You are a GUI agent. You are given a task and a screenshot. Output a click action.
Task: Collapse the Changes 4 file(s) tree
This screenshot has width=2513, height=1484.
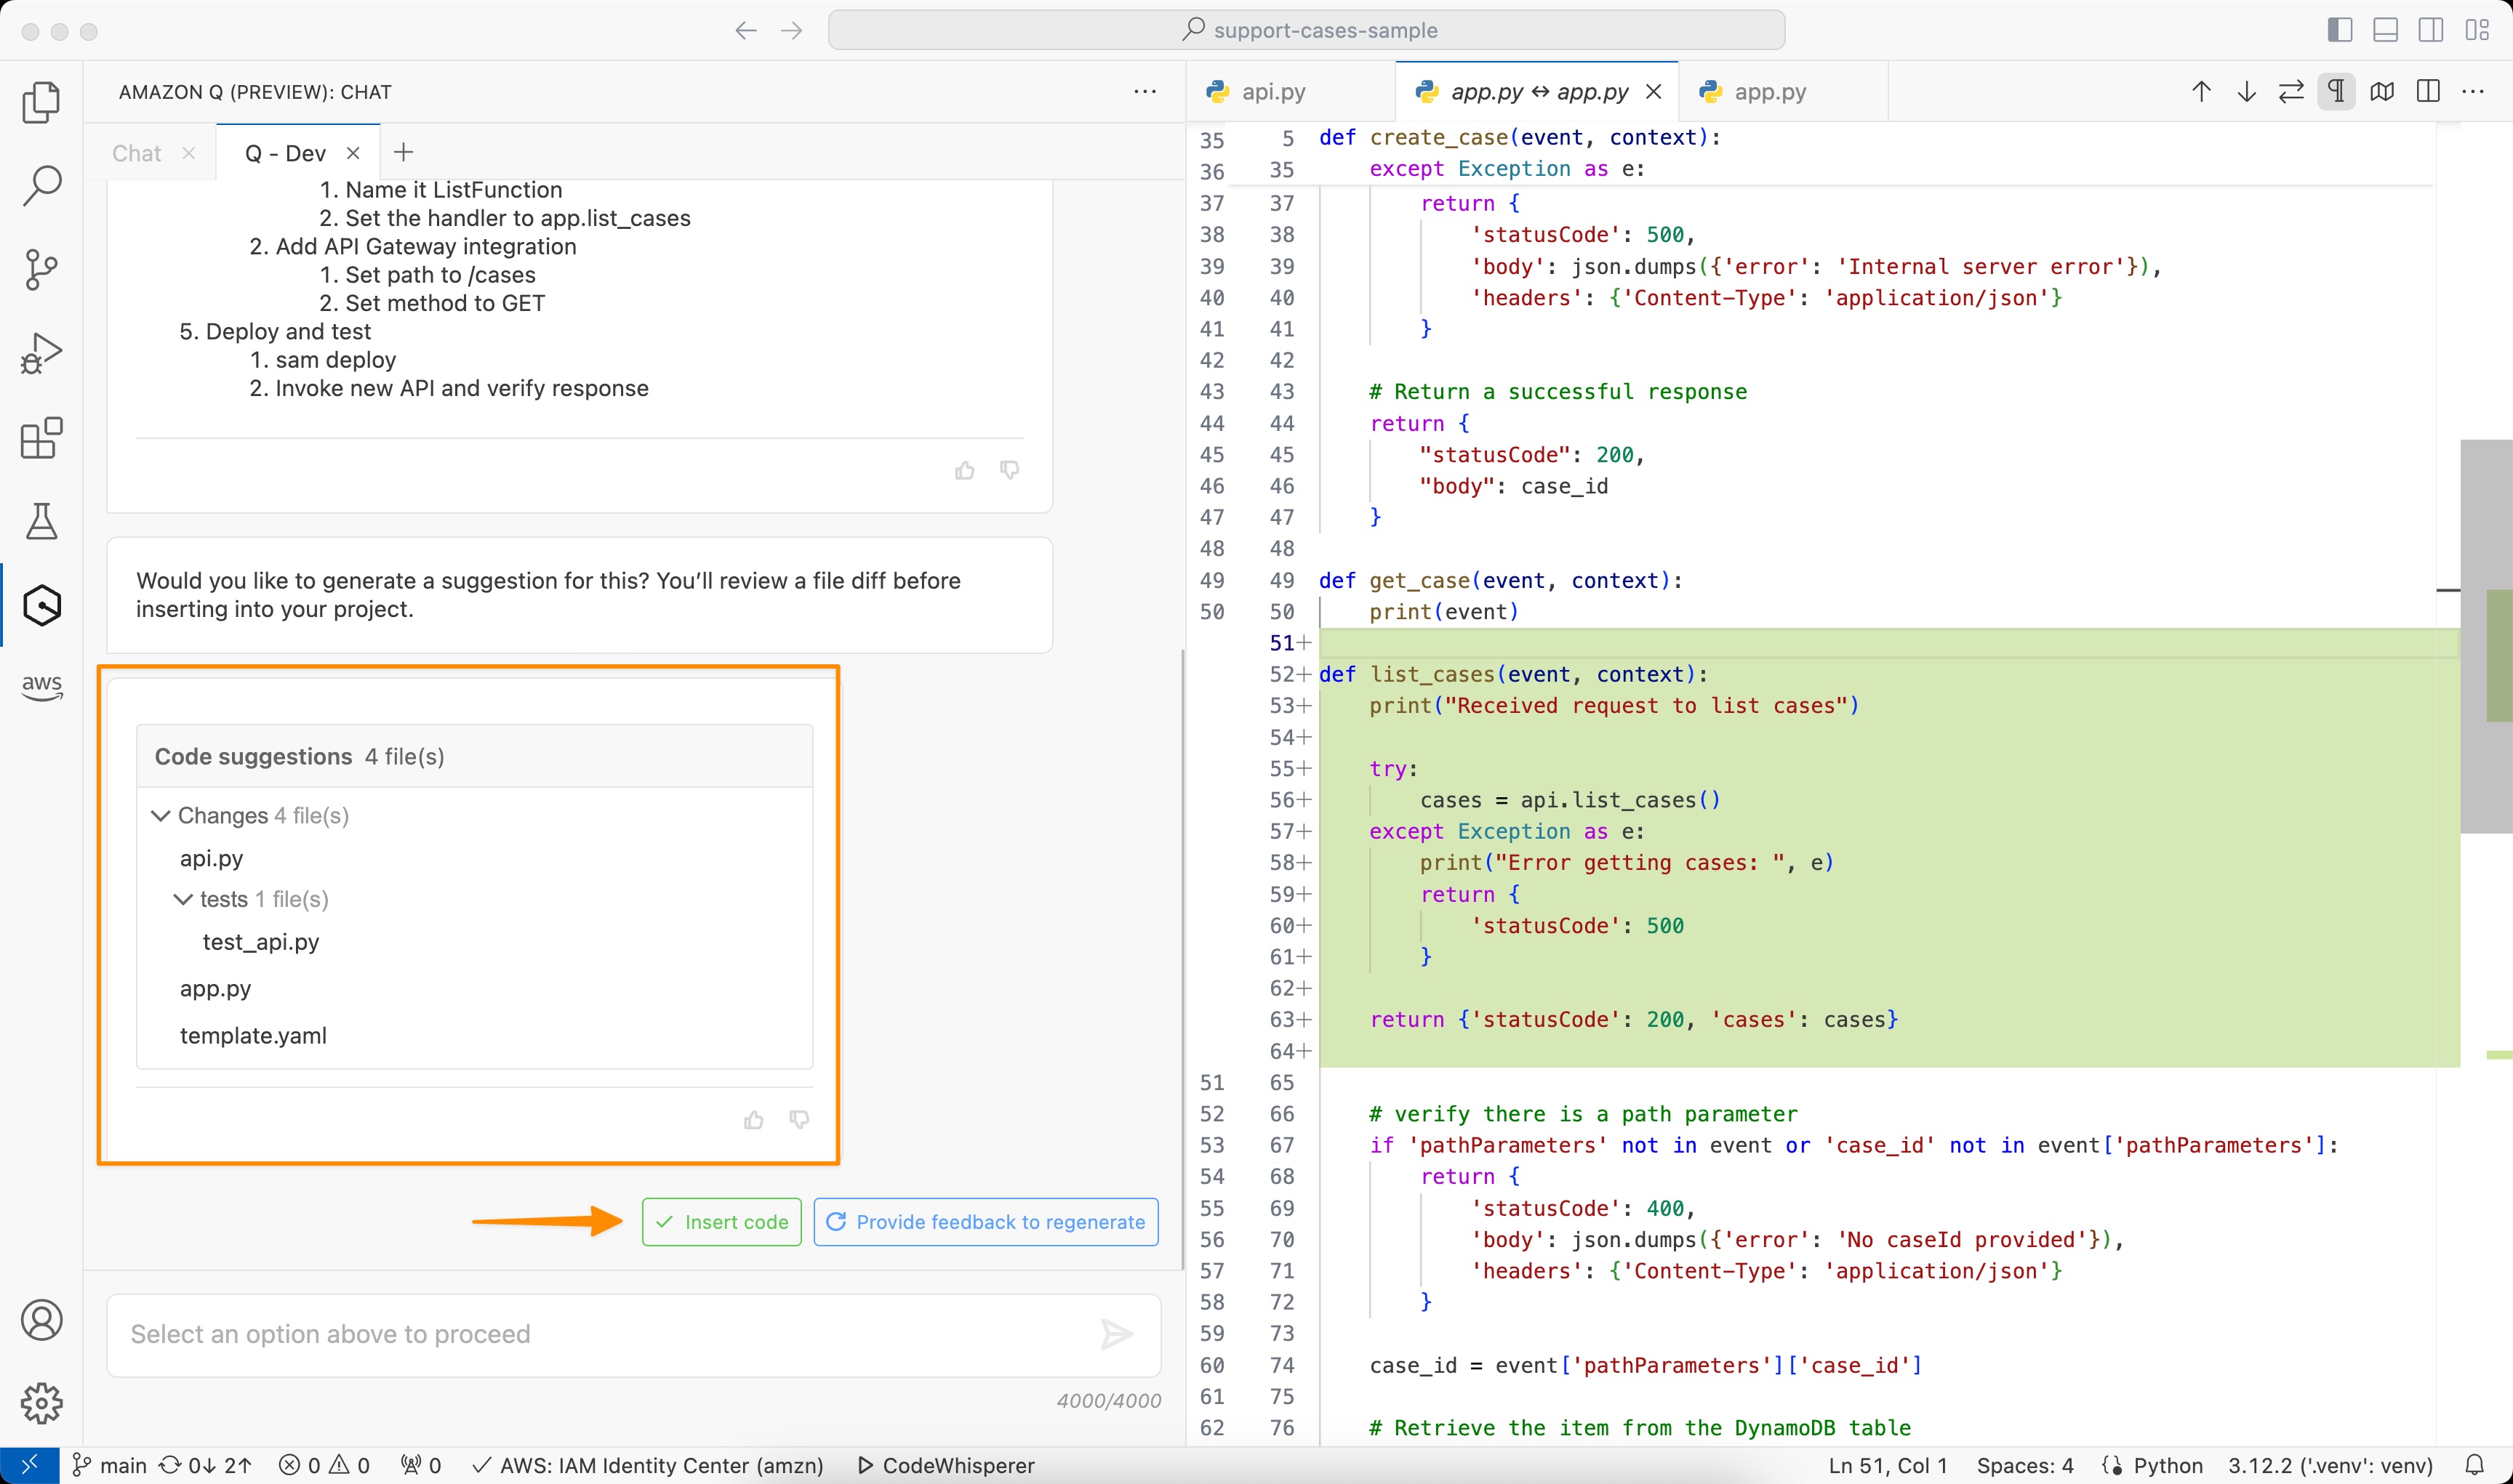(x=160, y=816)
